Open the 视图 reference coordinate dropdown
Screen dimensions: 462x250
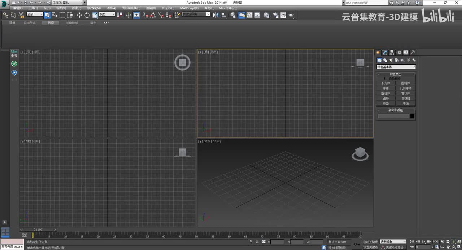click(x=107, y=14)
